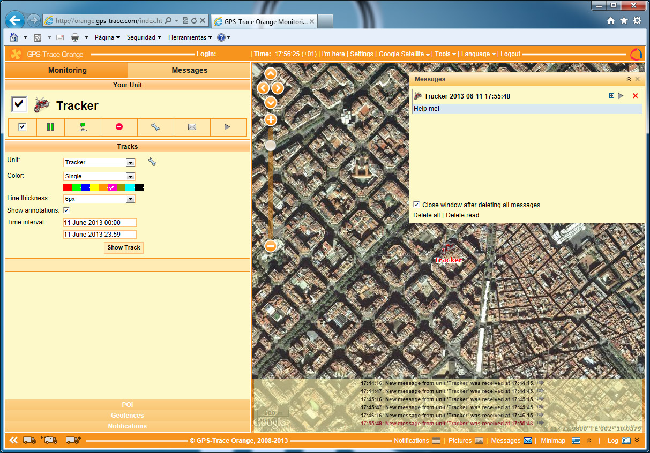The width and height of the screenshot is (650, 453).
Task: Open the Herramientas browser menu
Action: (190, 37)
